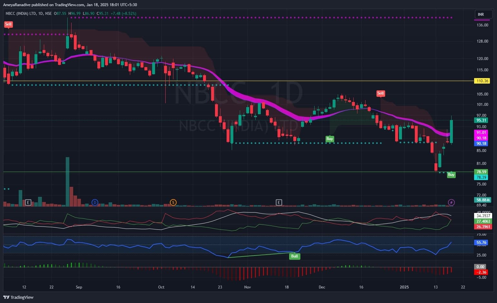Click the 'Sell' signal label at top left

pos(8,24)
